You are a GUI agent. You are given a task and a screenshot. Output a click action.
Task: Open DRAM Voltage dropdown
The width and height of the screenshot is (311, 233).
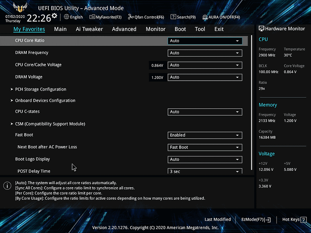pyautogui.click(x=205, y=77)
